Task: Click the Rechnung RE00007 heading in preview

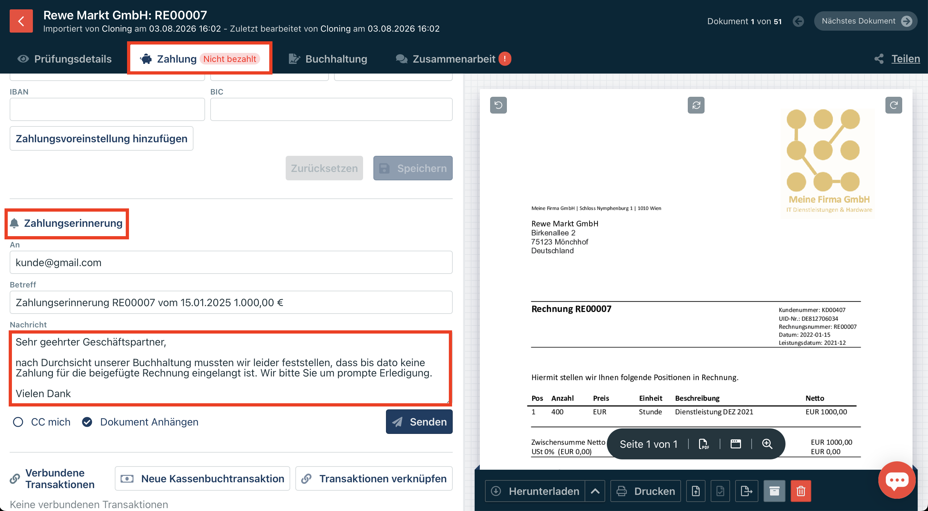Action: coord(571,309)
